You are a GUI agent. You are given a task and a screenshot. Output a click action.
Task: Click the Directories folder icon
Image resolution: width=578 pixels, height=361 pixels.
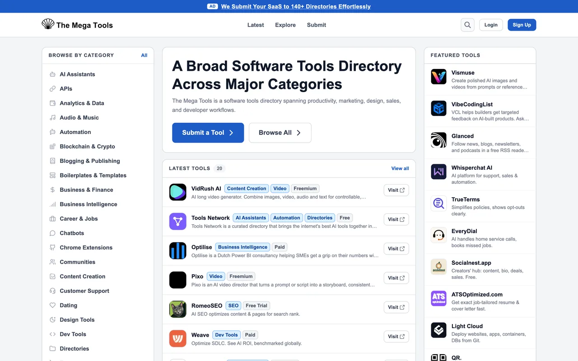[52, 349]
